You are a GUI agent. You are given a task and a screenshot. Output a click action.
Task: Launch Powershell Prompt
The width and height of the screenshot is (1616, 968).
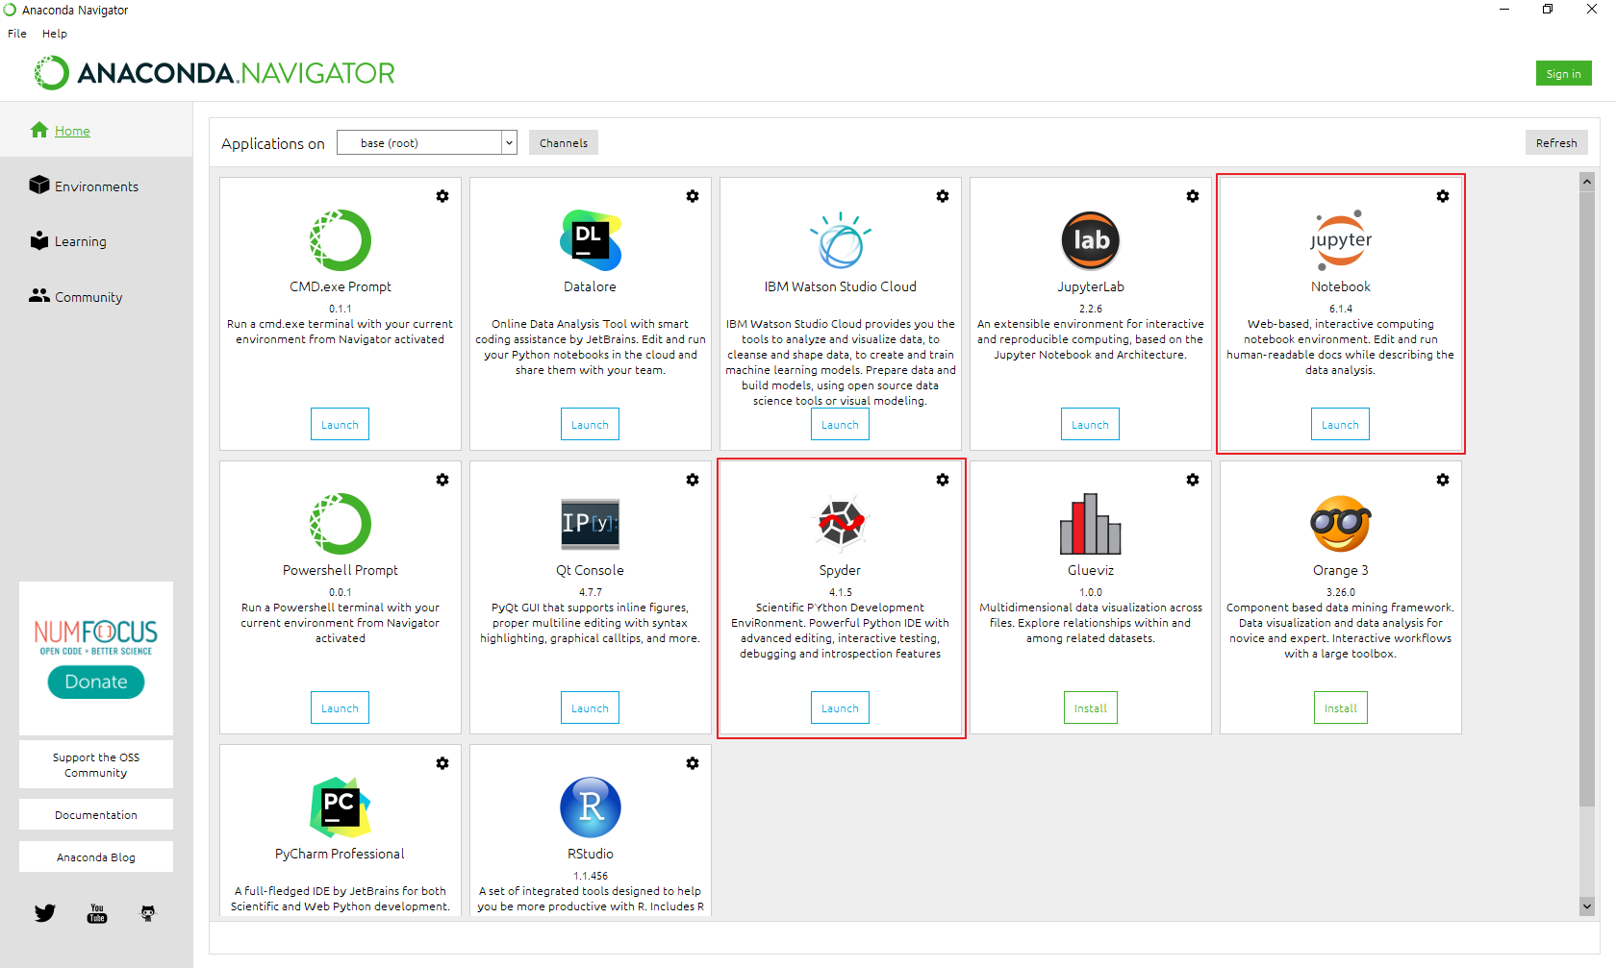point(341,707)
